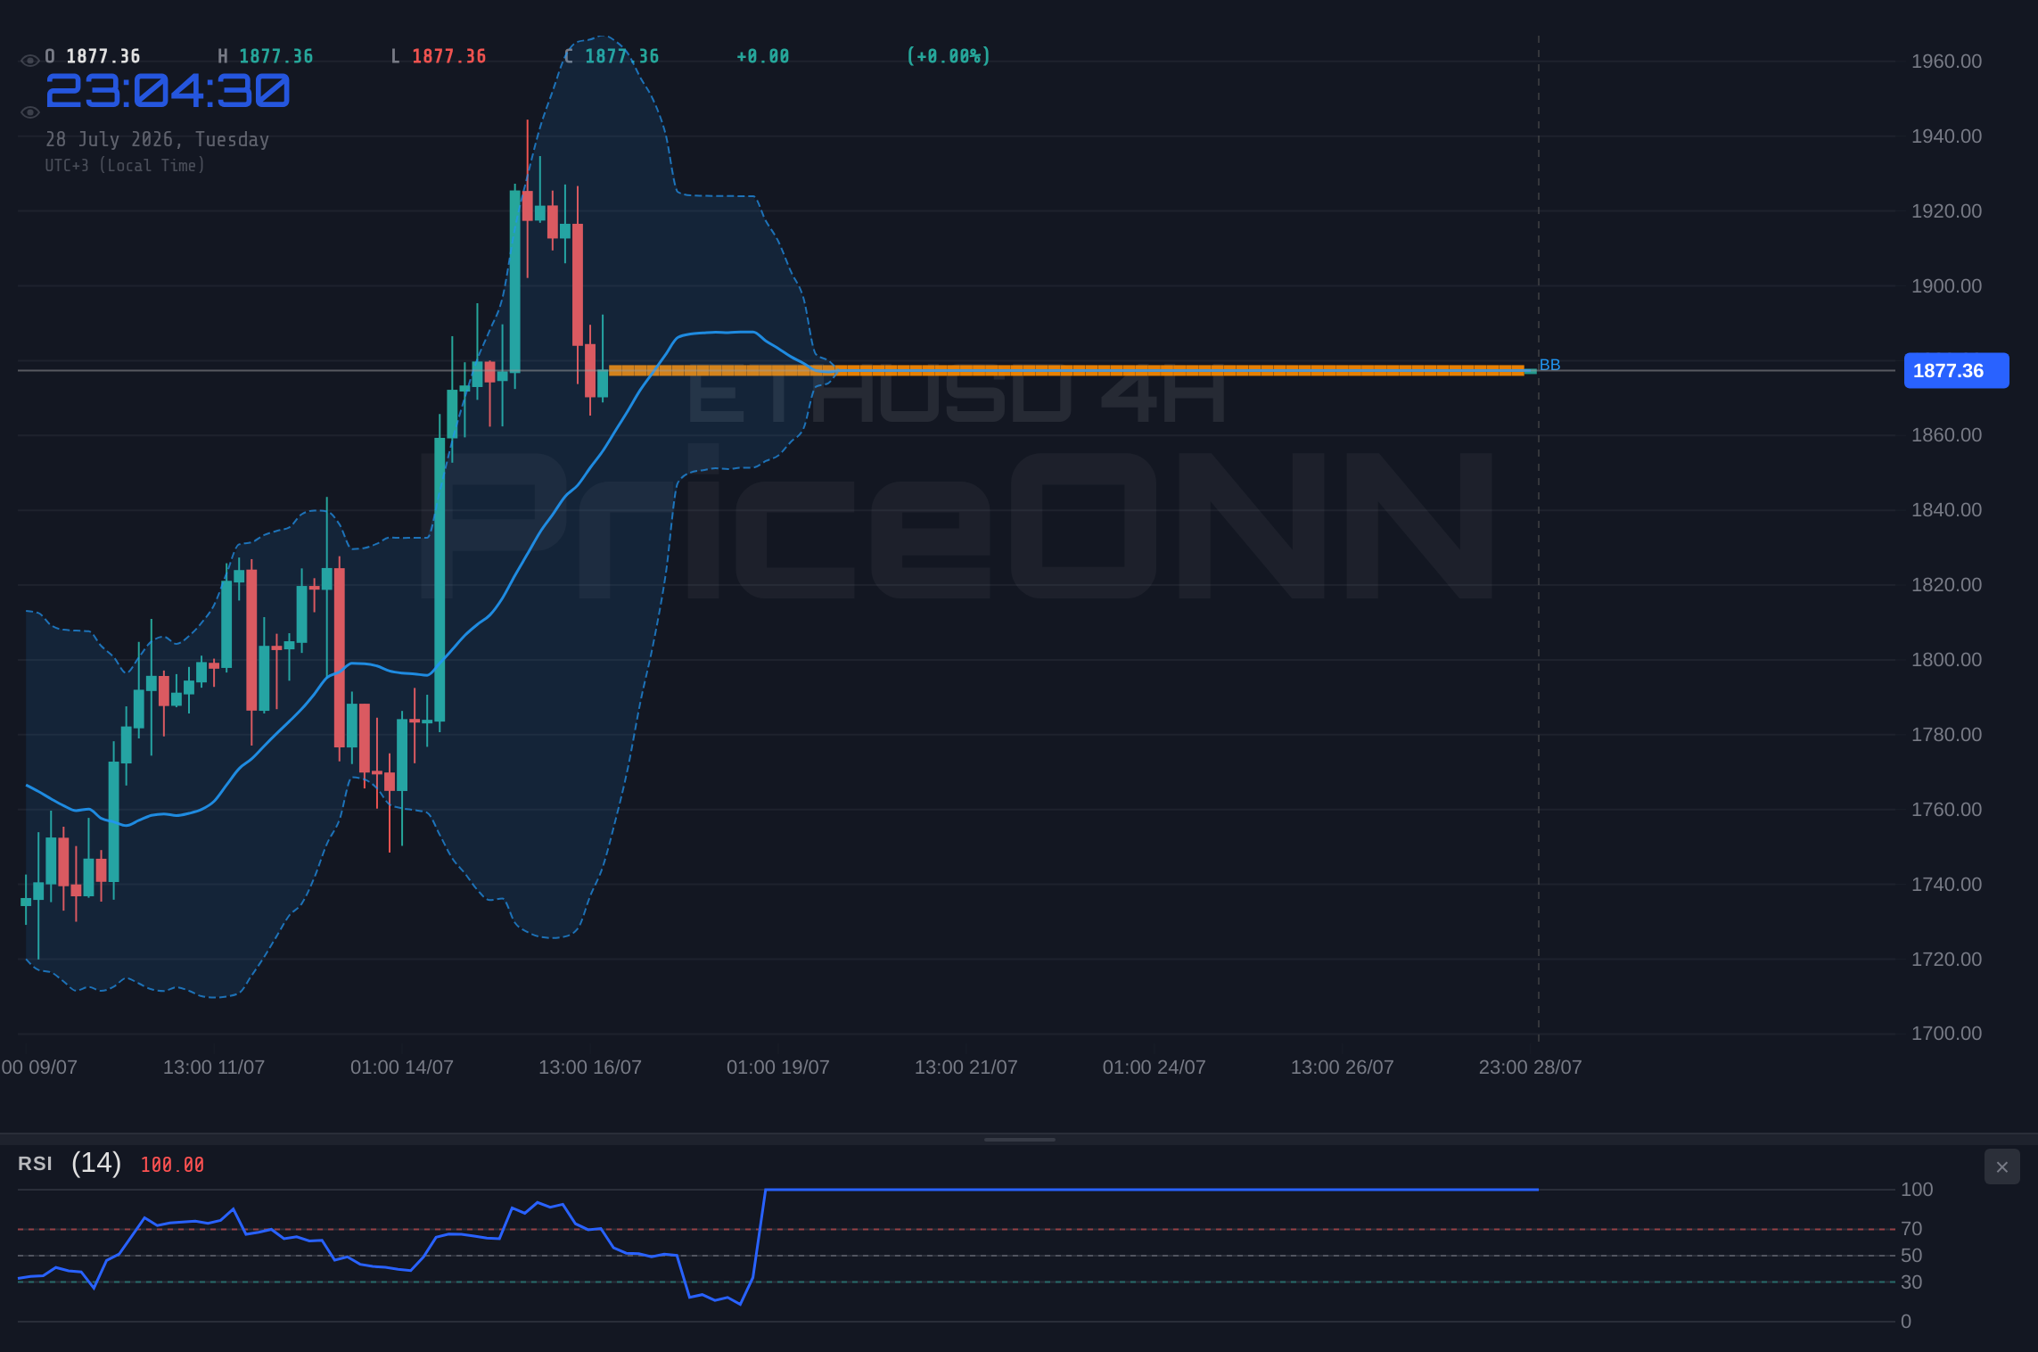This screenshot has height=1352, width=2038.
Task: Click the 01:00 14/07 time label
Action: tap(402, 1068)
